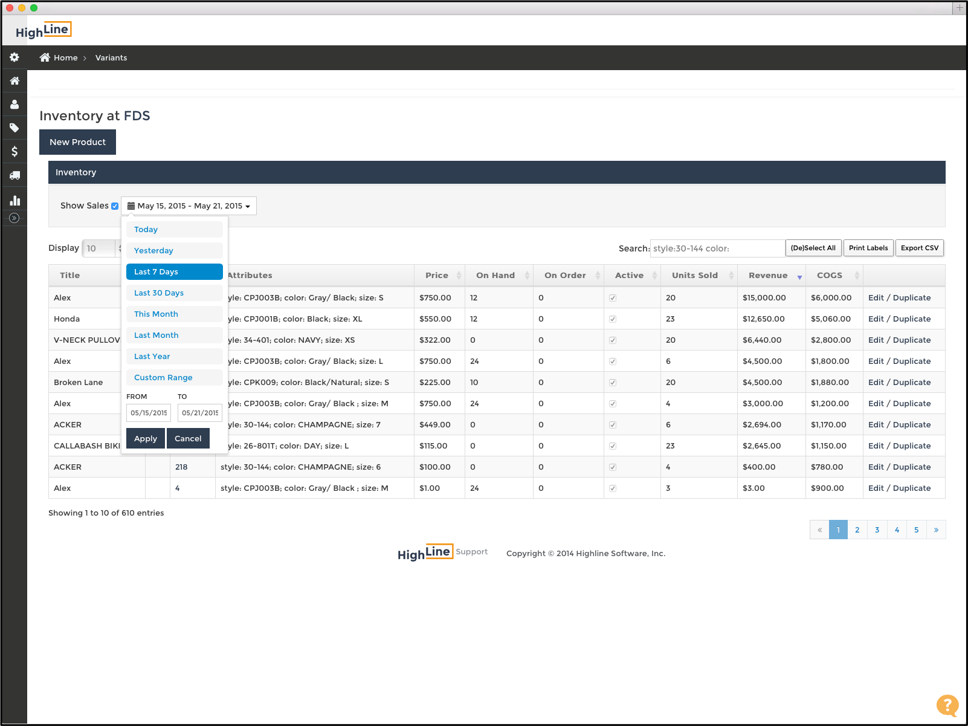Viewport: 968px width, 726px height.
Task: Click the home icon in sidebar
Action: [15, 81]
